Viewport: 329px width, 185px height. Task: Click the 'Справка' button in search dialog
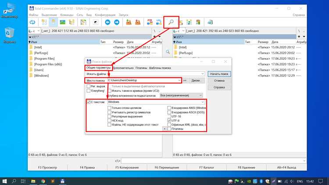tap(219, 87)
